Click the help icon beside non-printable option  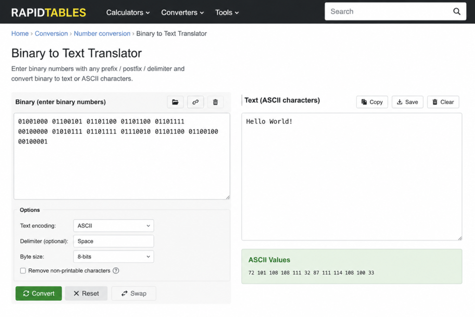[x=116, y=271]
